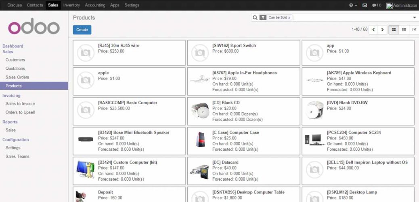419x202 pixels.
Task: Expand the advanced search options arrow
Action: (x=415, y=18)
